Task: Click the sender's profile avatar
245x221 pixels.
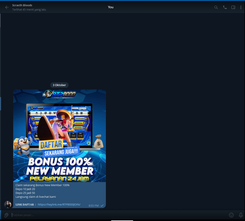Action: (8, 204)
